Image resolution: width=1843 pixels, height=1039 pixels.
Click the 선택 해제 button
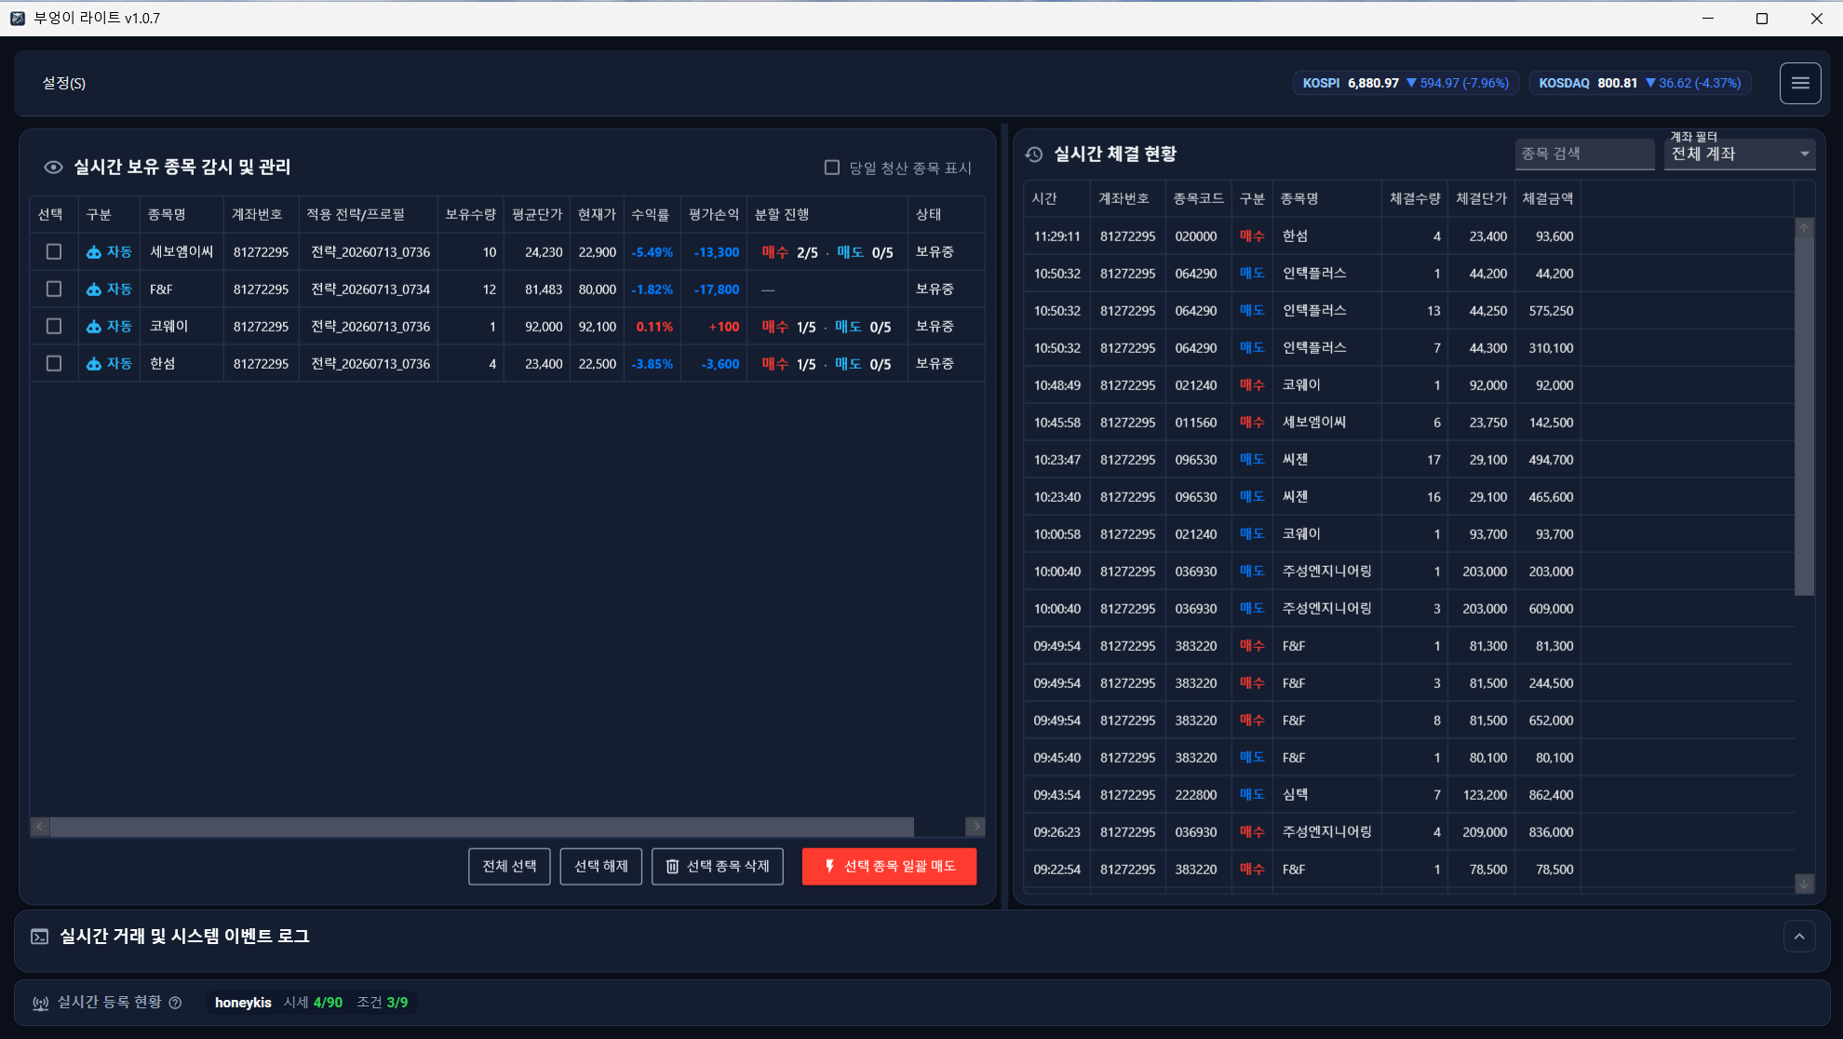click(x=601, y=866)
